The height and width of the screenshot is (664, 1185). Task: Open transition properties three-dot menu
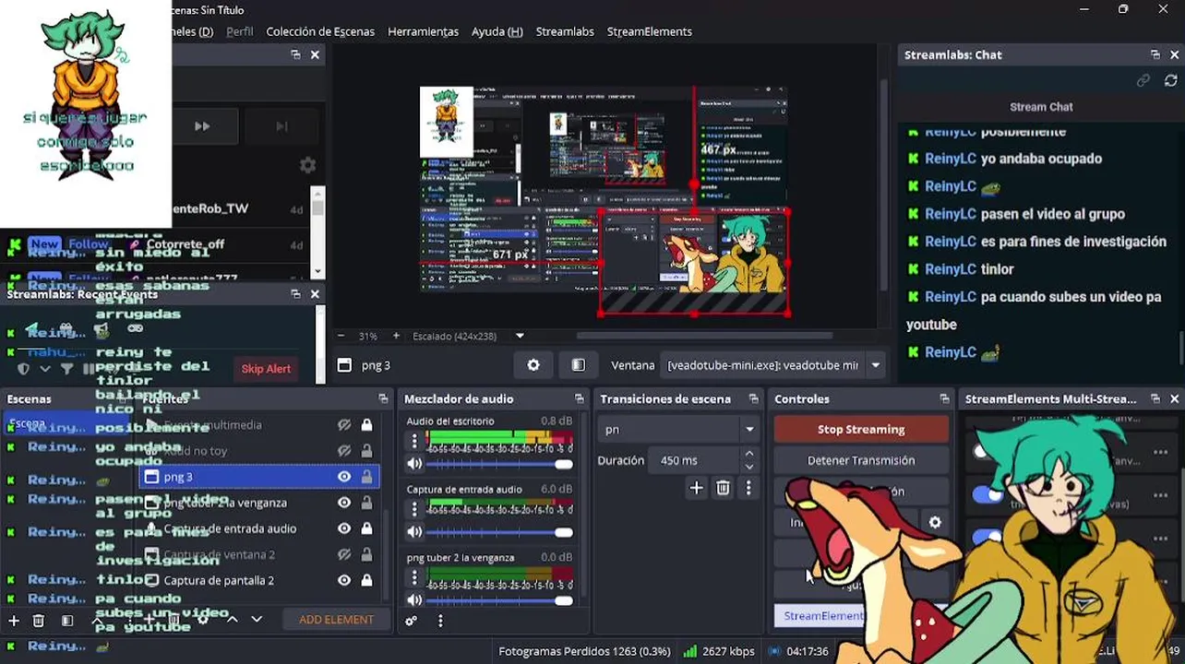point(748,488)
